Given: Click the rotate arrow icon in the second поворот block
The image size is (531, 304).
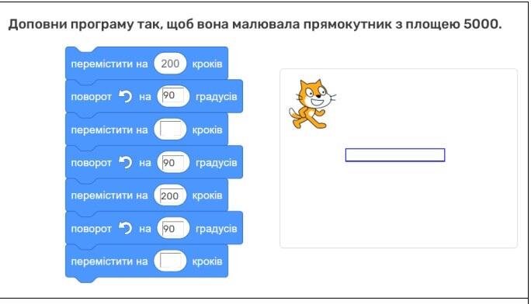Looking at the screenshot, I should pyautogui.click(x=125, y=163).
